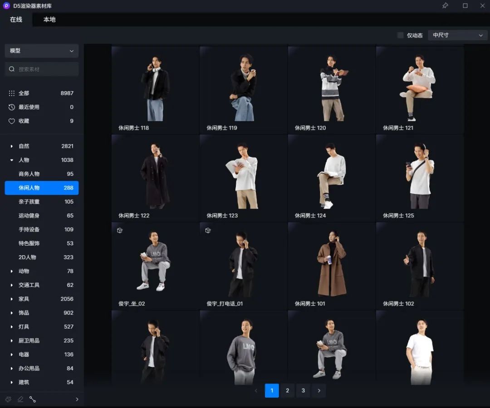The image size is (490, 408).
Task: Click the next page arrow button
Action: tap(319, 390)
